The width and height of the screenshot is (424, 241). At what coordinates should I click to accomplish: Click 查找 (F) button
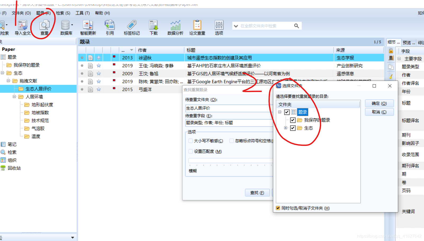(257, 193)
